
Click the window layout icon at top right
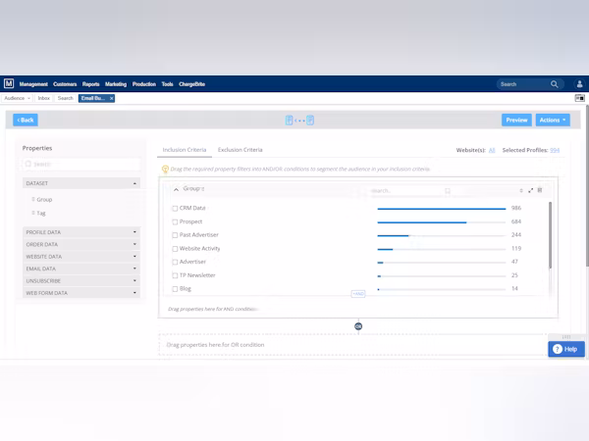click(x=579, y=98)
